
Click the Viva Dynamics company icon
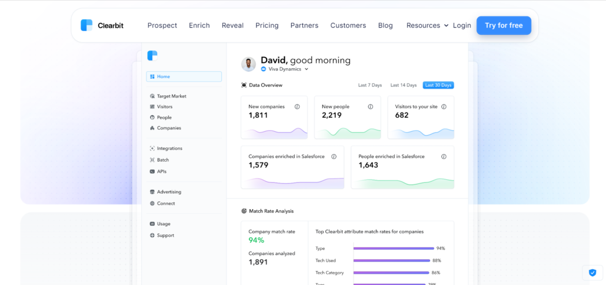264,69
